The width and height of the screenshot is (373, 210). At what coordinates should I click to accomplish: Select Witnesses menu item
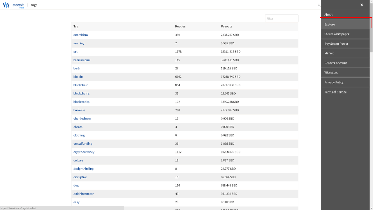point(331,73)
